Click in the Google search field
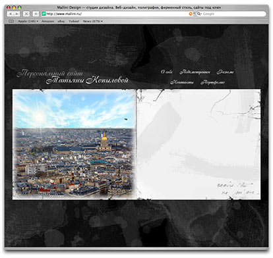Viewport: 273px width, 258px height. click(233, 14)
